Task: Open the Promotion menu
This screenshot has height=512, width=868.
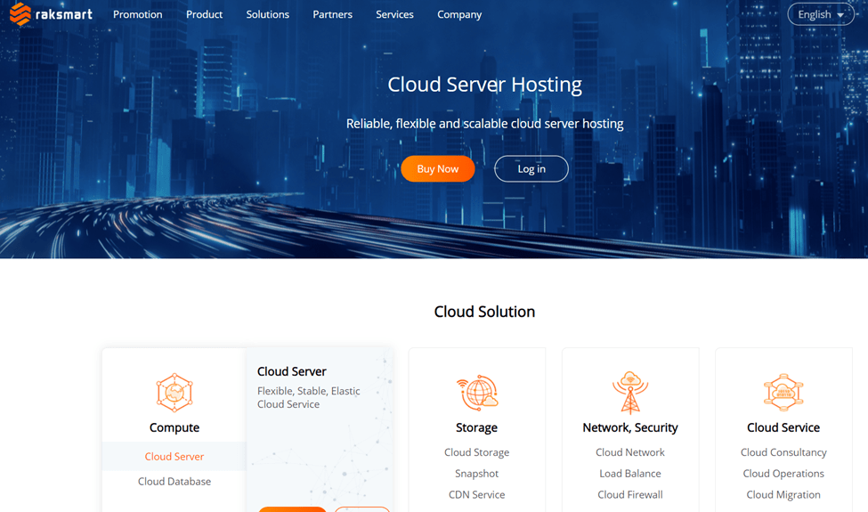Action: [x=138, y=14]
